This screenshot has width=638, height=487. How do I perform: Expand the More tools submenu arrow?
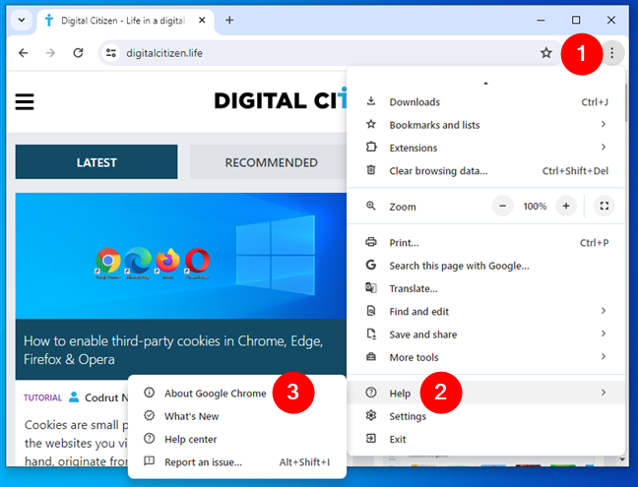pos(604,356)
